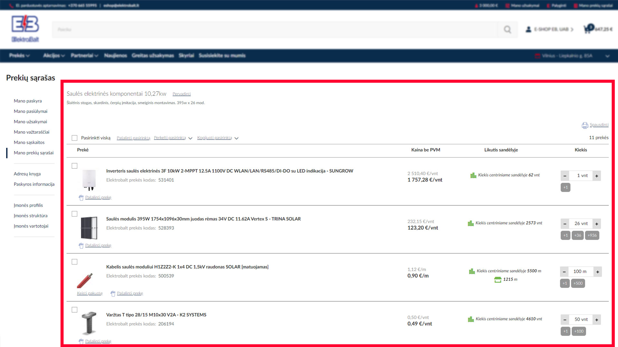The width and height of the screenshot is (618, 347).
Task: Click the search magnifier icon
Action: pos(507,30)
